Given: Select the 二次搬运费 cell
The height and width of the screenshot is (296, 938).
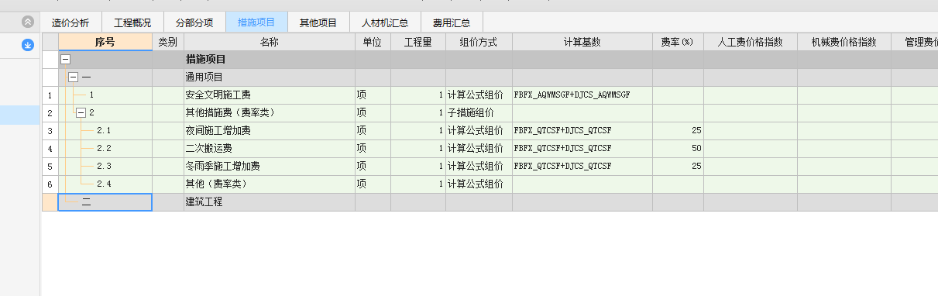Looking at the screenshot, I should 270,148.
